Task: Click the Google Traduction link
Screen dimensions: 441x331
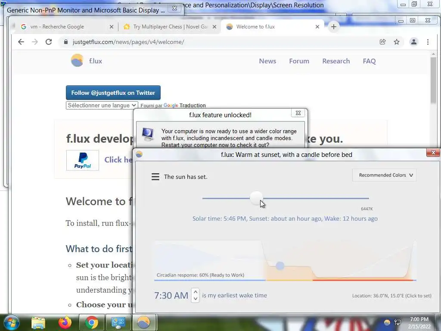Action: coord(184,106)
